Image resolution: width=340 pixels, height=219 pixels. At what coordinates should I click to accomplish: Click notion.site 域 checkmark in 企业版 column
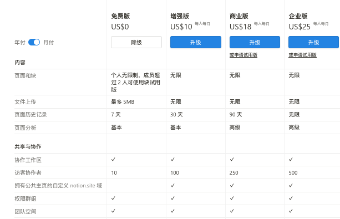pyautogui.click(x=291, y=185)
